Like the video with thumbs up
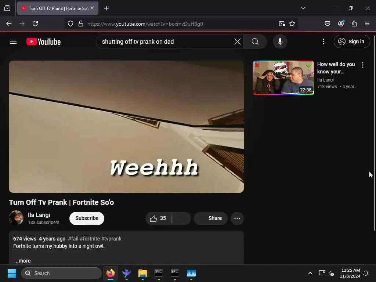Screen dimensions: 376x282 tap(158, 218)
